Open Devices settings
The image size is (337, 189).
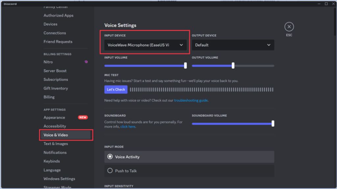coord(50,24)
